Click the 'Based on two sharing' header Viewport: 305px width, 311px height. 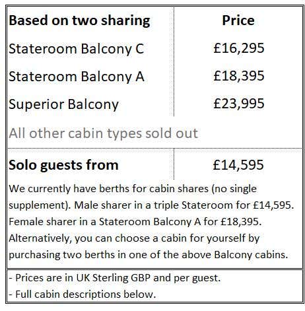pyautogui.click(x=79, y=21)
